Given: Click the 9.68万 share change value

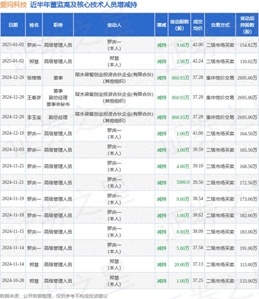Looking at the screenshot, I should tap(183, 45).
